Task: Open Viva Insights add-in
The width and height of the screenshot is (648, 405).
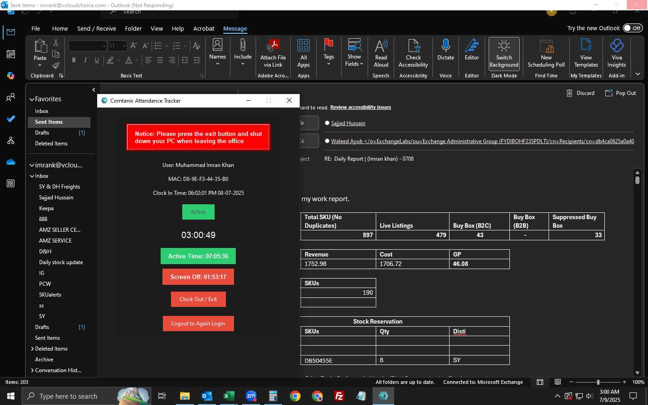Action: click(x=616, y=53)
